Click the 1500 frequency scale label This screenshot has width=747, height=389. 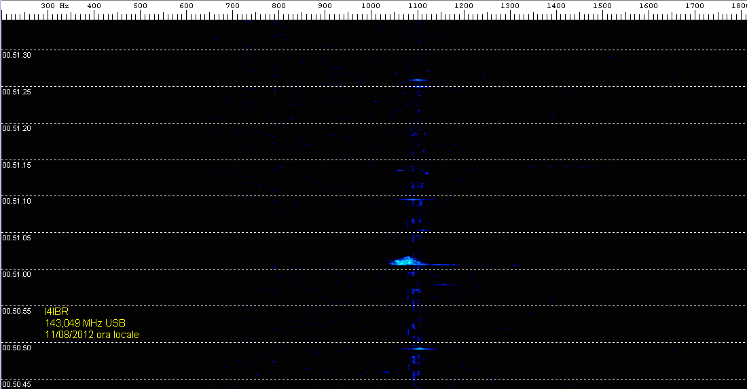pos(602,5)
